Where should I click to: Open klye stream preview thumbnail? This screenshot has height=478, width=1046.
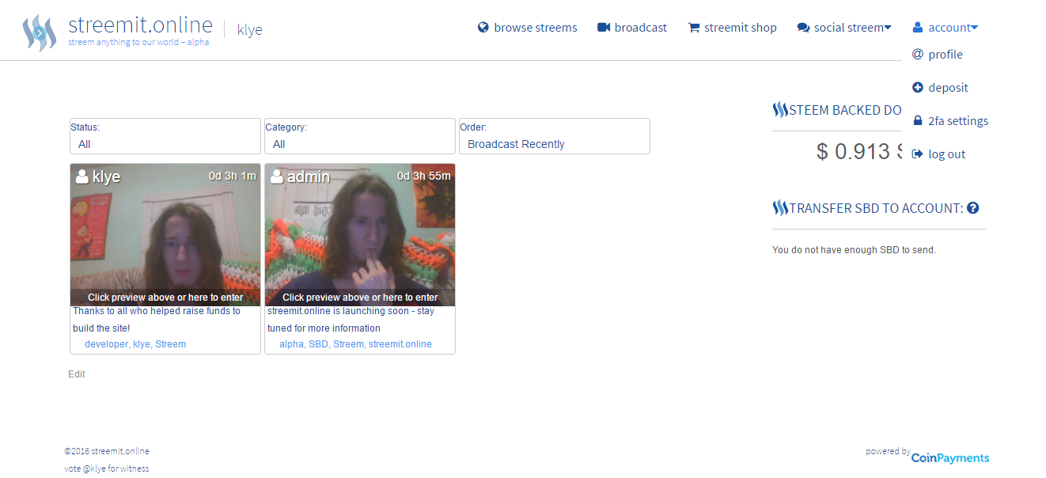165,234
